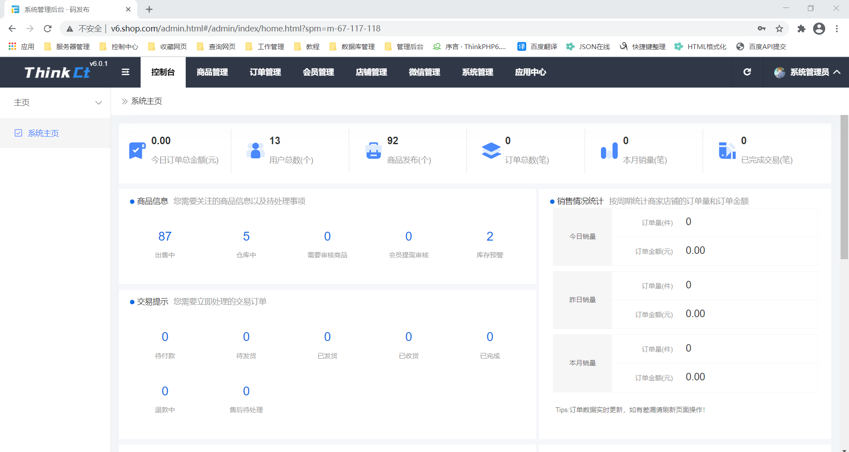This screenshot has width=849, height=452.
Task: Click the today's order amount icon
Action: coord(137,150)
